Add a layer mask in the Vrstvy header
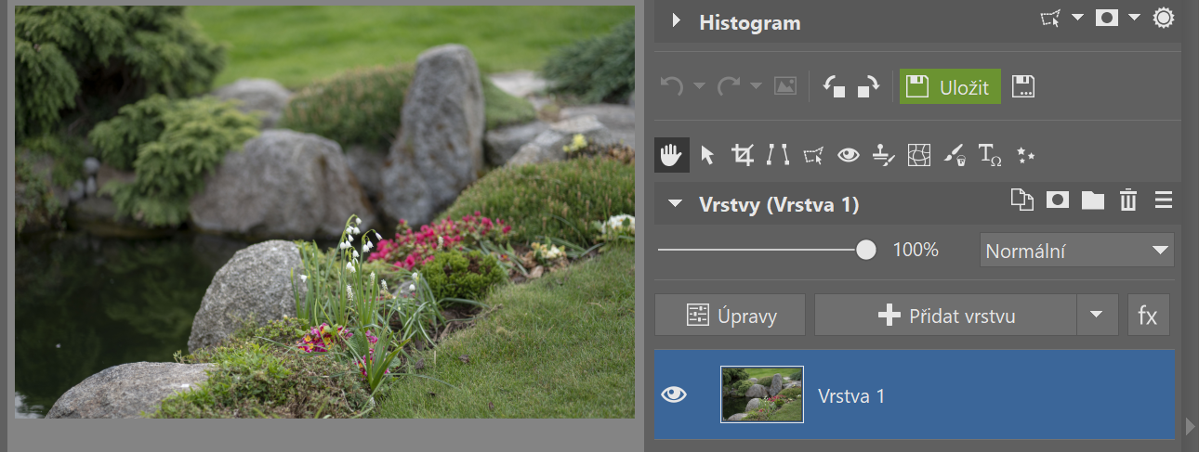1199x452 pixels. (x=1057, y=200)
